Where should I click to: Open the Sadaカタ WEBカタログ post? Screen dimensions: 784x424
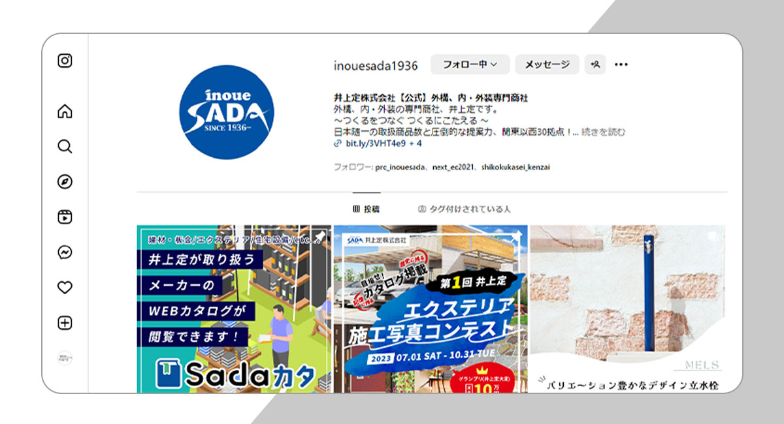point(234,309)
